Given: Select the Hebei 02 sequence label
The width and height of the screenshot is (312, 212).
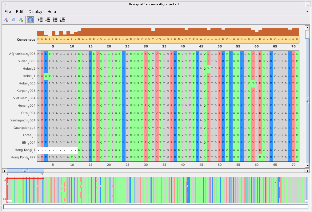Looking at the screenshot, I should pyautogui.click(x=29, y=68).
